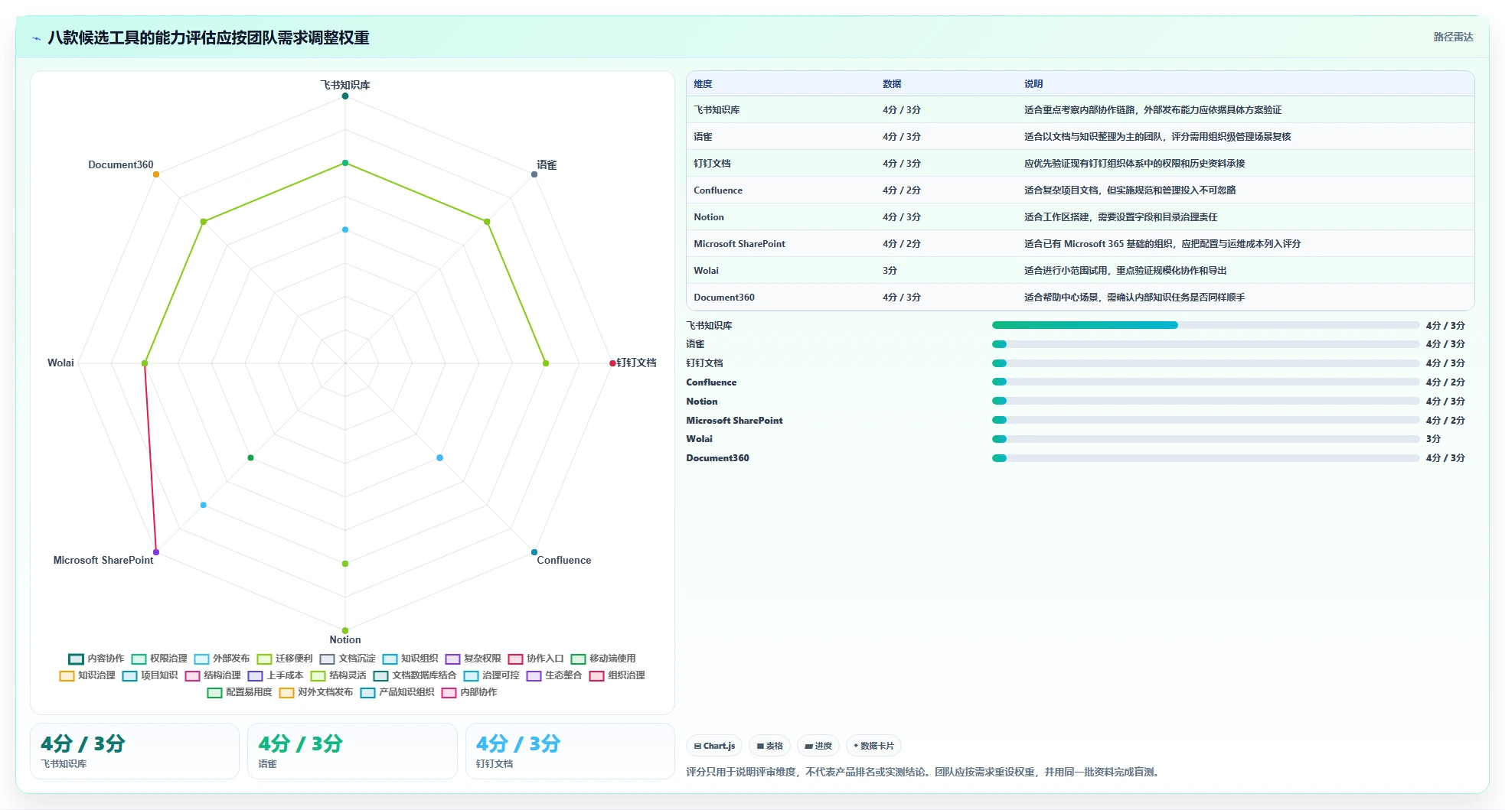The width and height of the screenshot is (1505, 810).
Task: Click the Chart.js chip
Action: point(714,746)
